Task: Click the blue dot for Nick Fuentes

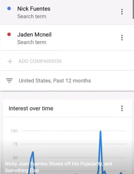Action: click(9, 9)
